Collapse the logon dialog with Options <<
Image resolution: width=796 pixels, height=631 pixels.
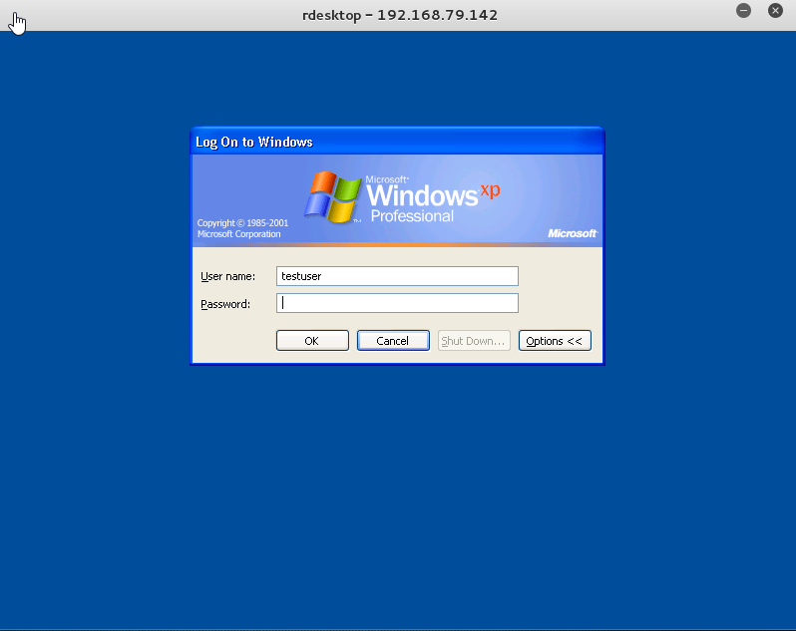(555, 341)
